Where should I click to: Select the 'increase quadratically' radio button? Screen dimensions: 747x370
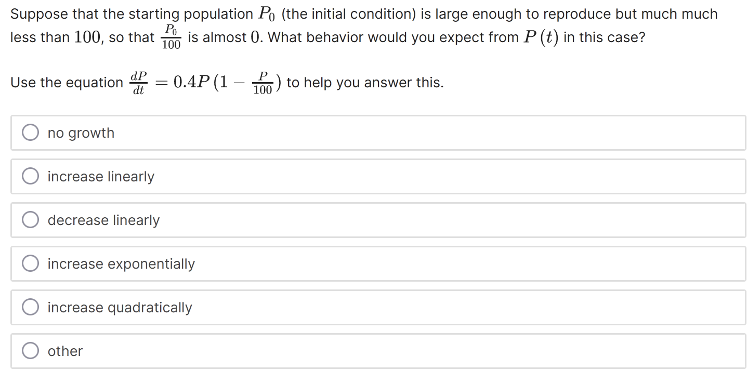[x=31, y=307]
